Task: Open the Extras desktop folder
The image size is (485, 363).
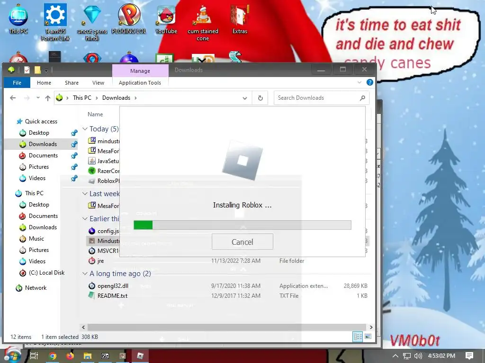Action: click(x=240, y=19)
